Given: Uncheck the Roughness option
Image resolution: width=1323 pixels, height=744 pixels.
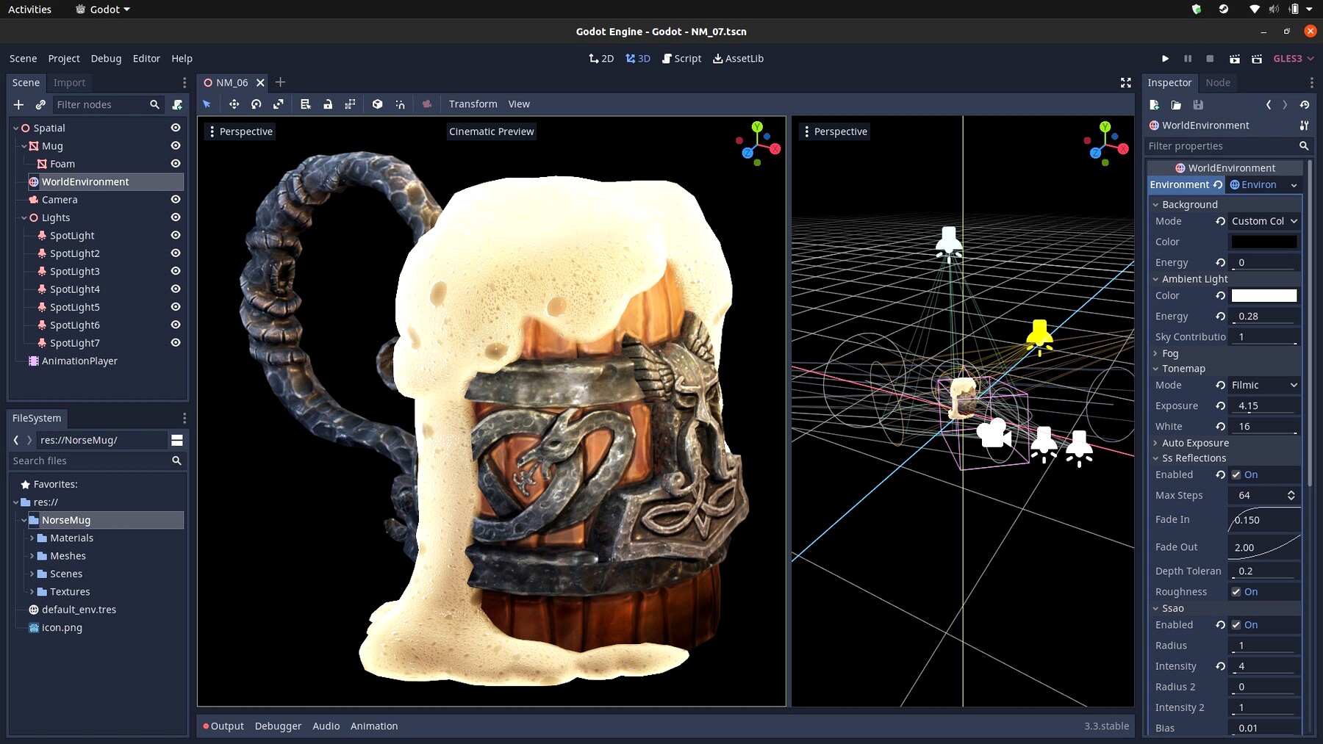Looking at the screenshot, I should (x=1236, y=592).
